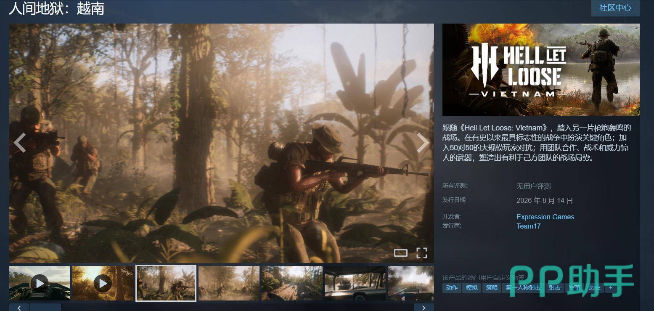The height and width of the screenshot is (311, 654).
Task: Add a custom tag with the plus button
Action: [610, 288]
